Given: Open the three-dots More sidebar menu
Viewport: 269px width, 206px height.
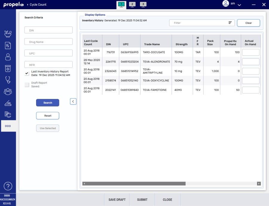Looking at the screenshot, I should (x=8, y=126).
